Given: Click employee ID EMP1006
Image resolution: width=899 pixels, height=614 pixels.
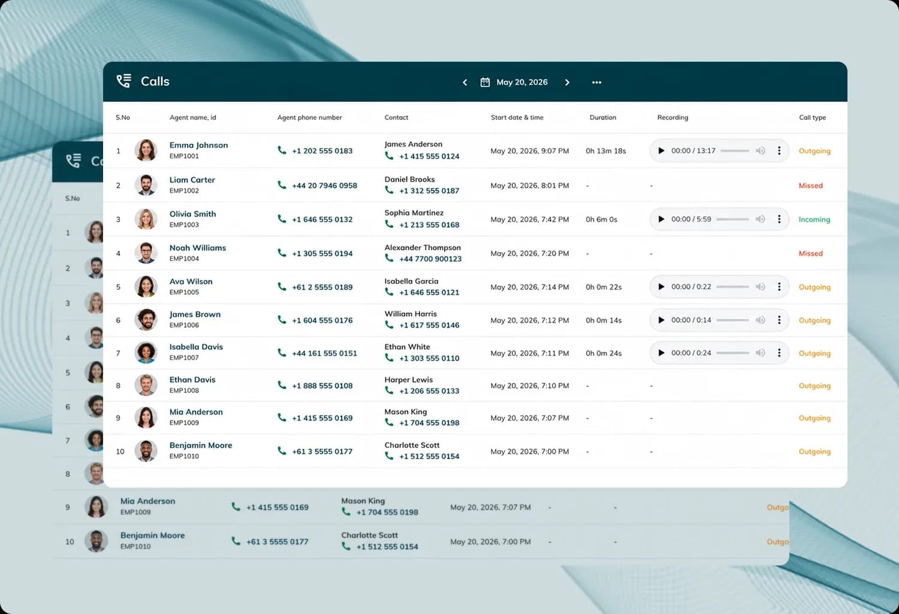Looking at the screenshot, I should 184,325.
